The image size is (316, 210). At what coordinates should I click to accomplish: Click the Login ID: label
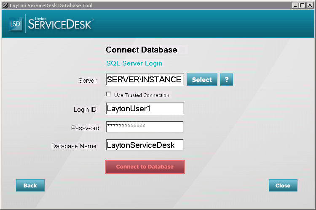click(x=86, y=110)
